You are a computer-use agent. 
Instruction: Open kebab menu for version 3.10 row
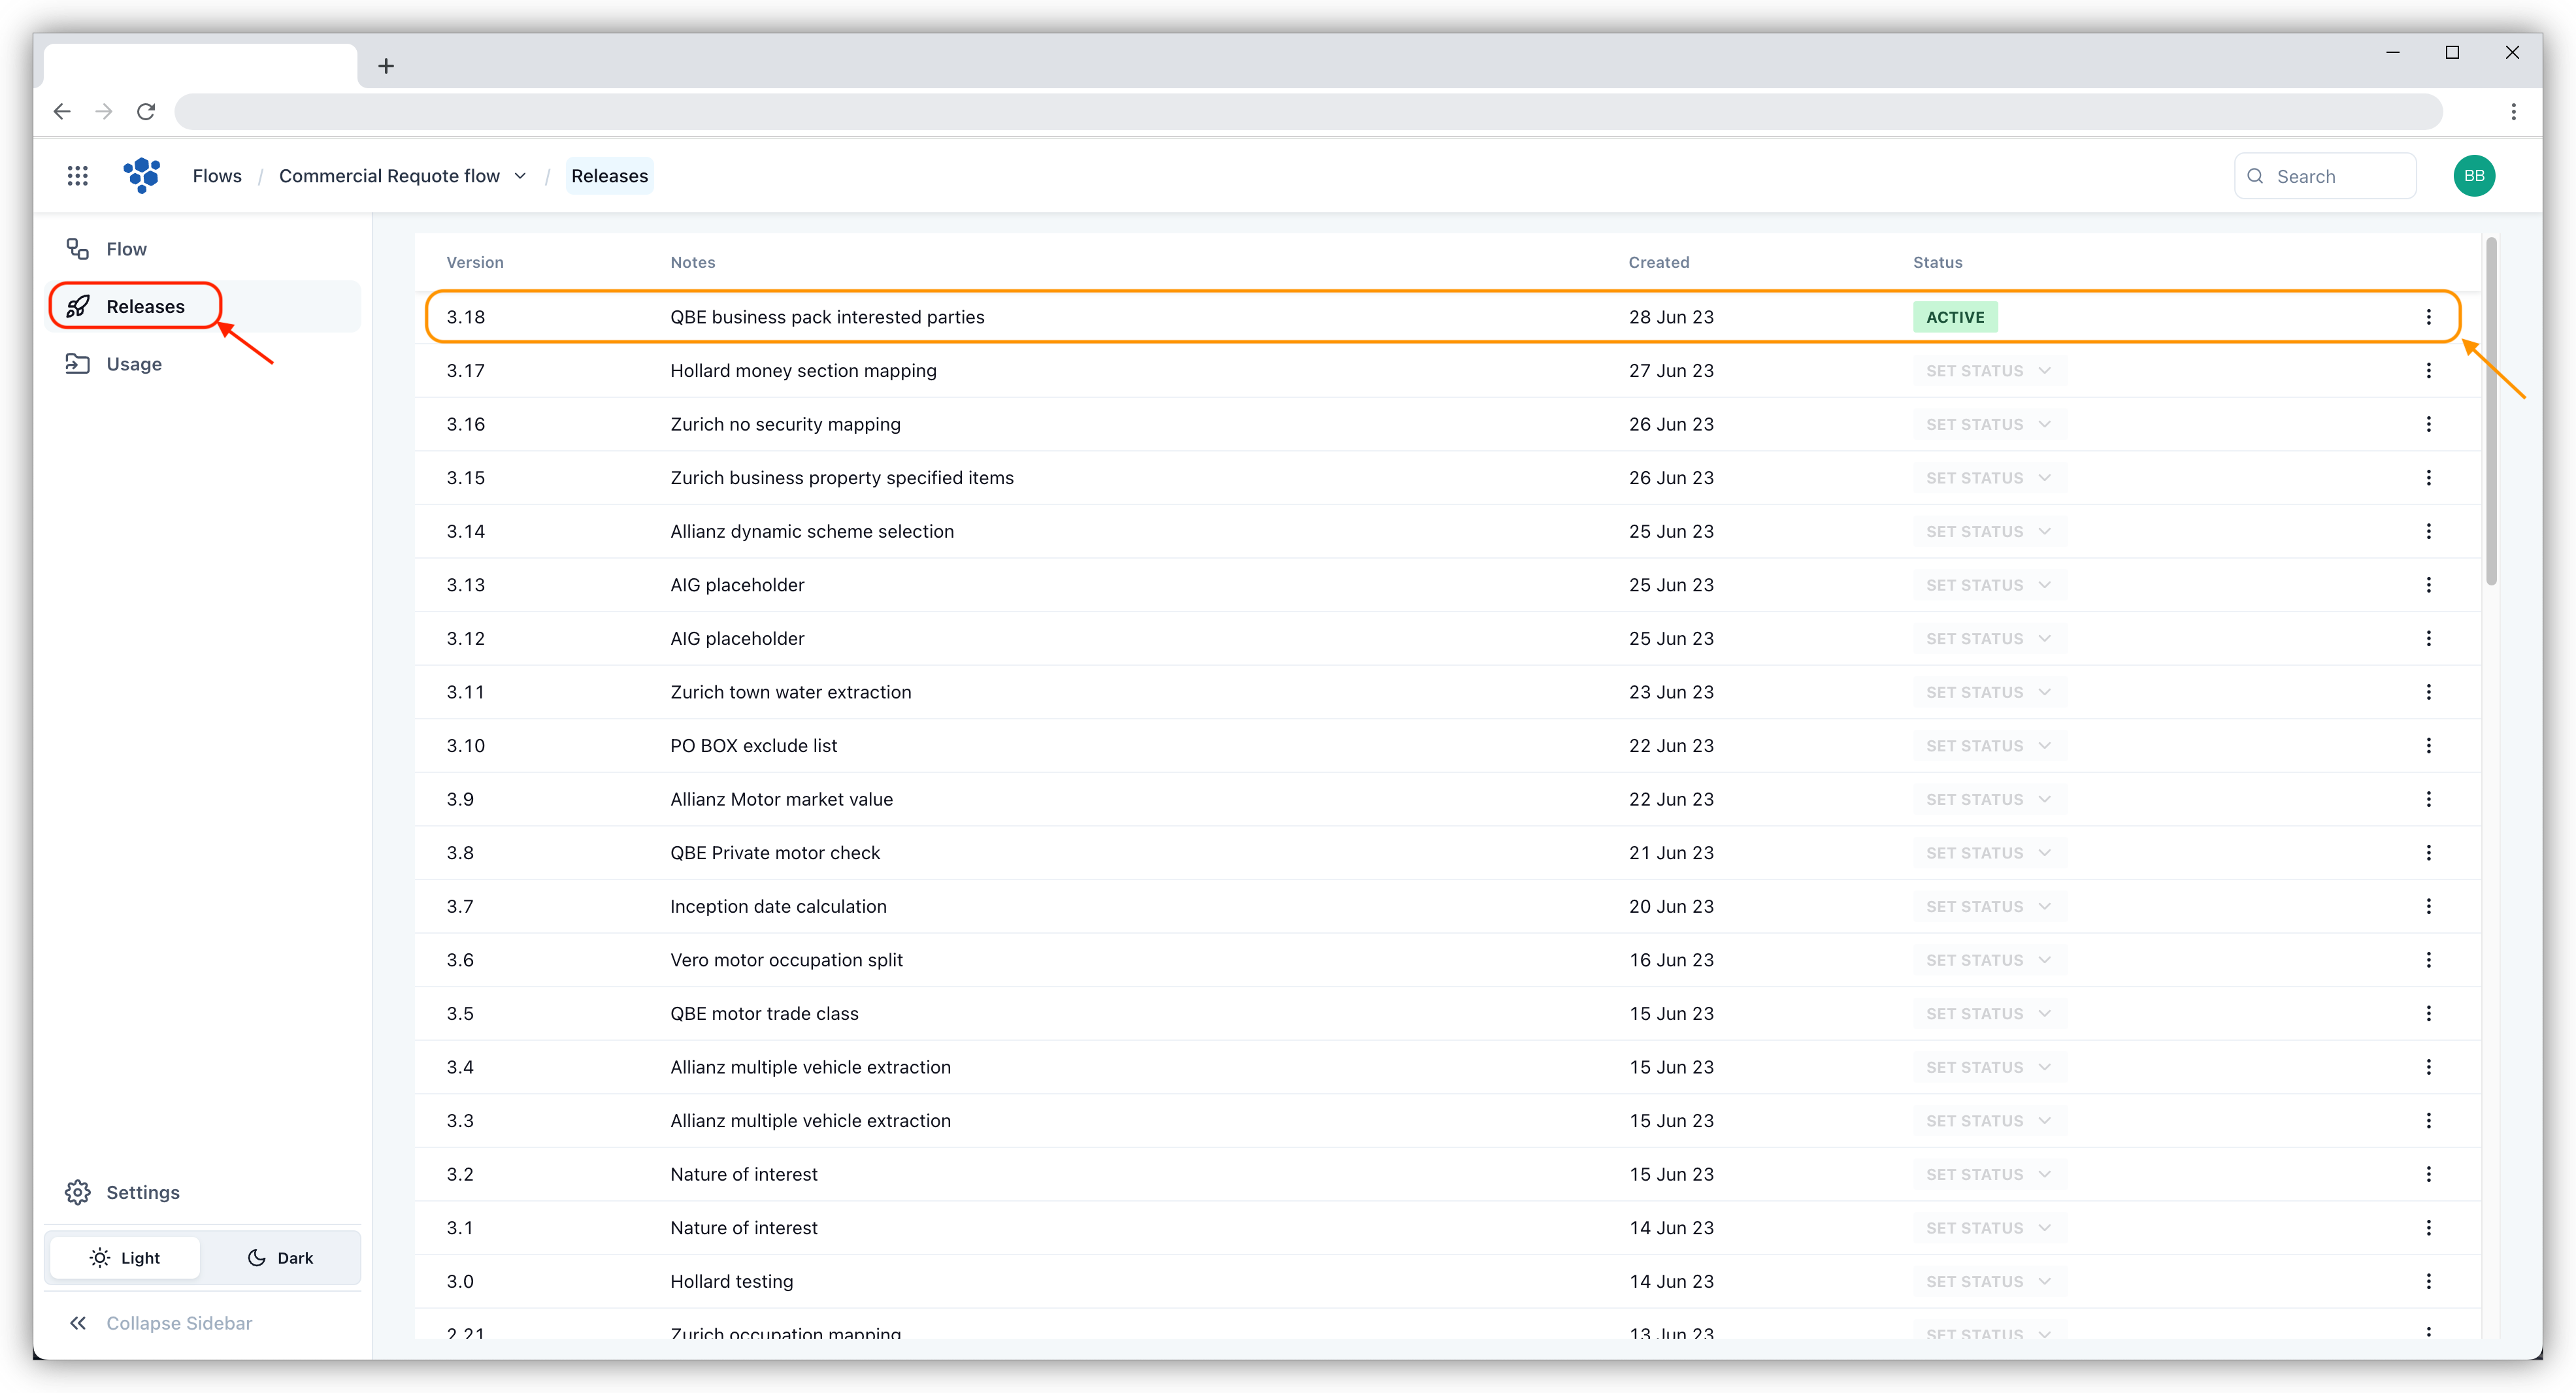[x=2428, y=746]
